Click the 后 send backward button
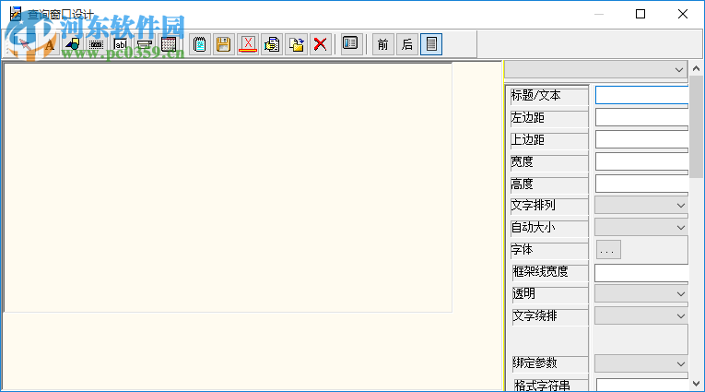 point(407,44)
